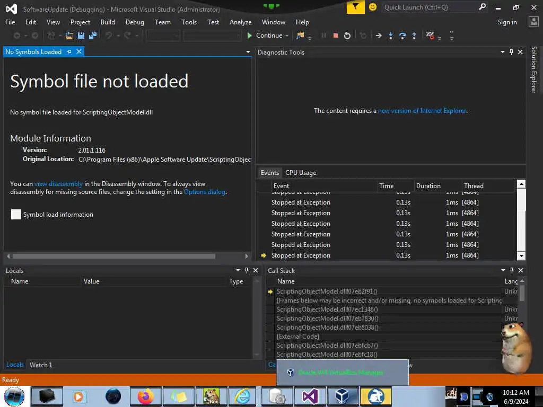This screenshot has height=407, width=543.
Task: Pin the No Symbols Loaded tab
Action: click(69, 51)
